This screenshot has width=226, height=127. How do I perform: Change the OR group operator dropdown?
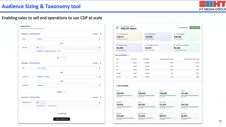[62, 58]
